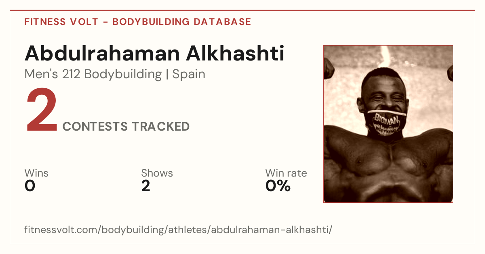This screenshot has width=485, height=254.
Task: Click the Abdulrahaman Alkhashti name heading
Action: point(154,54)
